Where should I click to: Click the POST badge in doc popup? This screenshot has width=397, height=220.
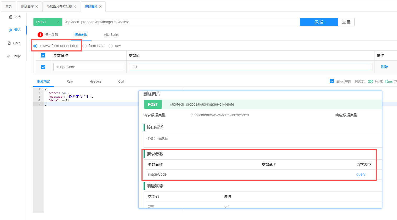click(x=153, y=104)
